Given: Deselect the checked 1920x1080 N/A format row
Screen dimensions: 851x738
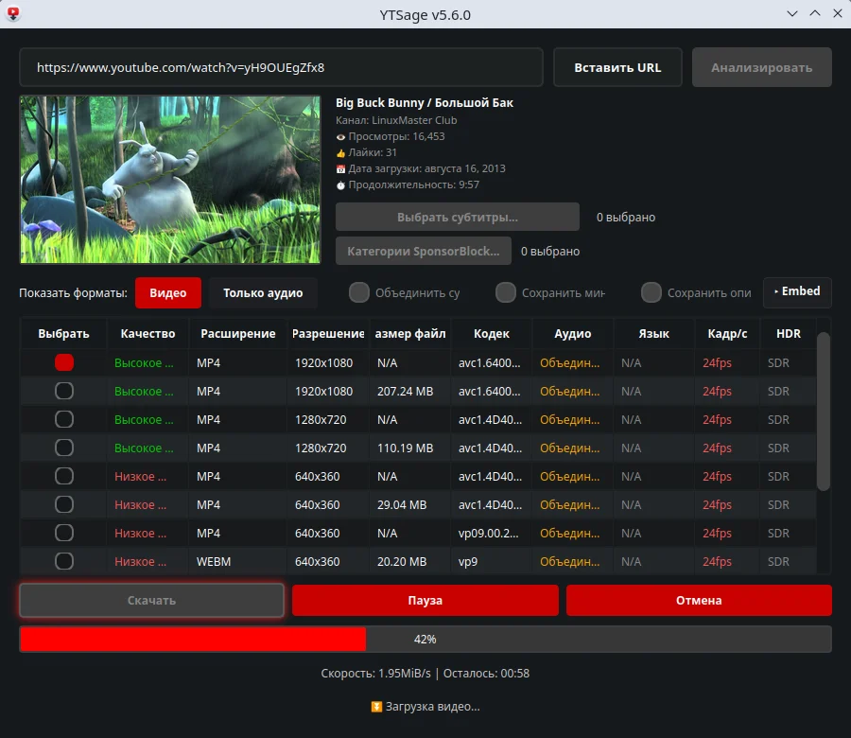Looking at the screenshot, I should (x=64, y=362).
